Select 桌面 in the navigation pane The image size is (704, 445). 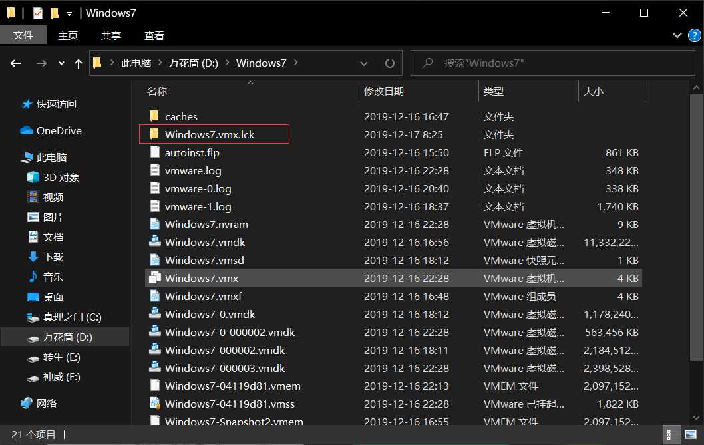[x=53, y=297]
